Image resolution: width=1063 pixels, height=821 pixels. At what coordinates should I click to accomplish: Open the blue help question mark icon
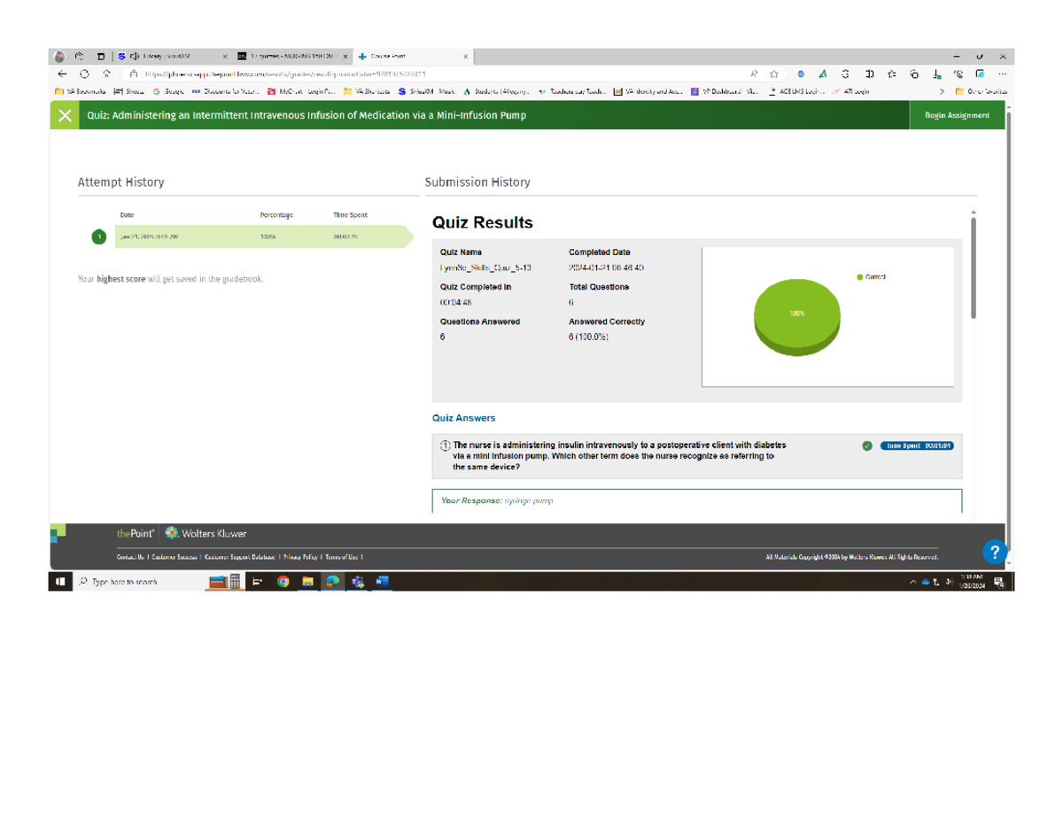click(x=994, y=552)
